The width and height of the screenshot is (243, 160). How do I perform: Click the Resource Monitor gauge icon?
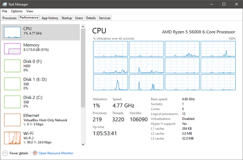35,153
